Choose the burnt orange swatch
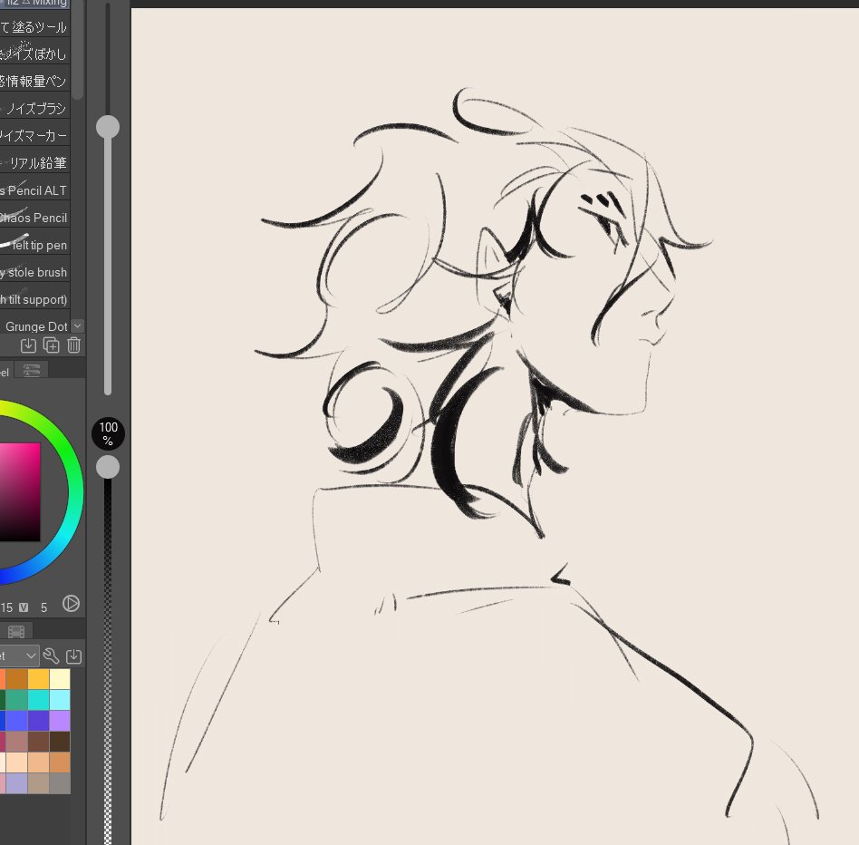Screen dimensions: 859x845 click(17, 679)
